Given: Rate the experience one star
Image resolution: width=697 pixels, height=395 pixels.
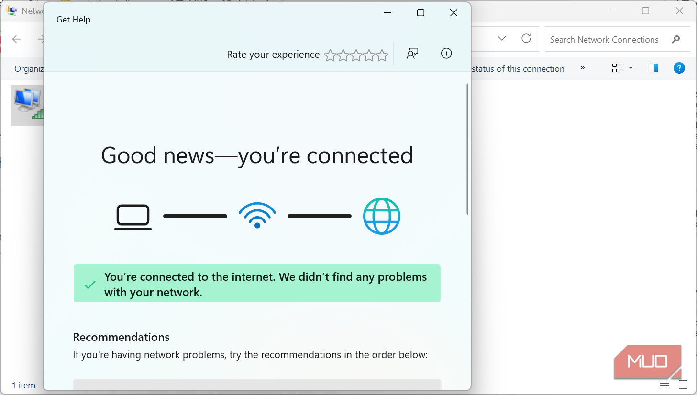Looking at the screenshot, I should (x=330, y=55).
